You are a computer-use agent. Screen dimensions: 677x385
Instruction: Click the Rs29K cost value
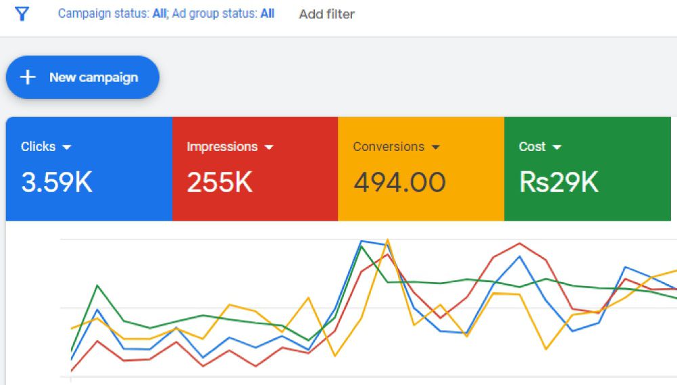pyautogui.click(x=559, y=183)
